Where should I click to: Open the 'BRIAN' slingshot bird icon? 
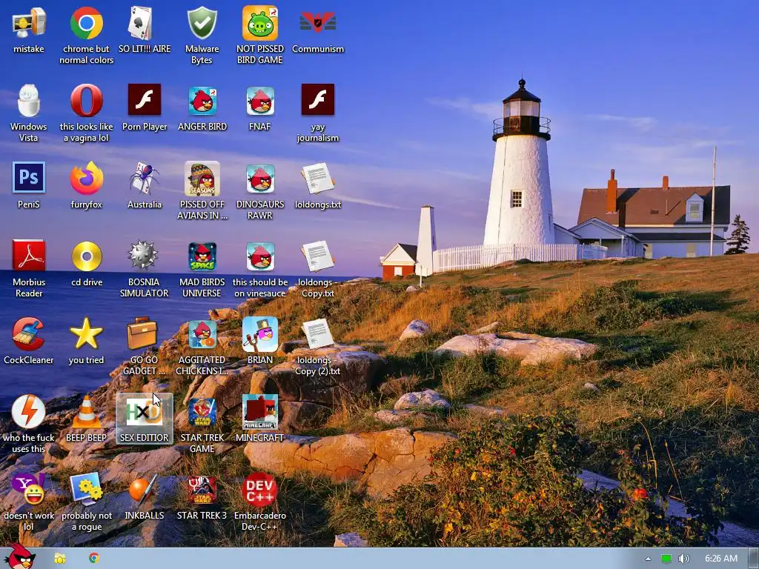(260, 334)
